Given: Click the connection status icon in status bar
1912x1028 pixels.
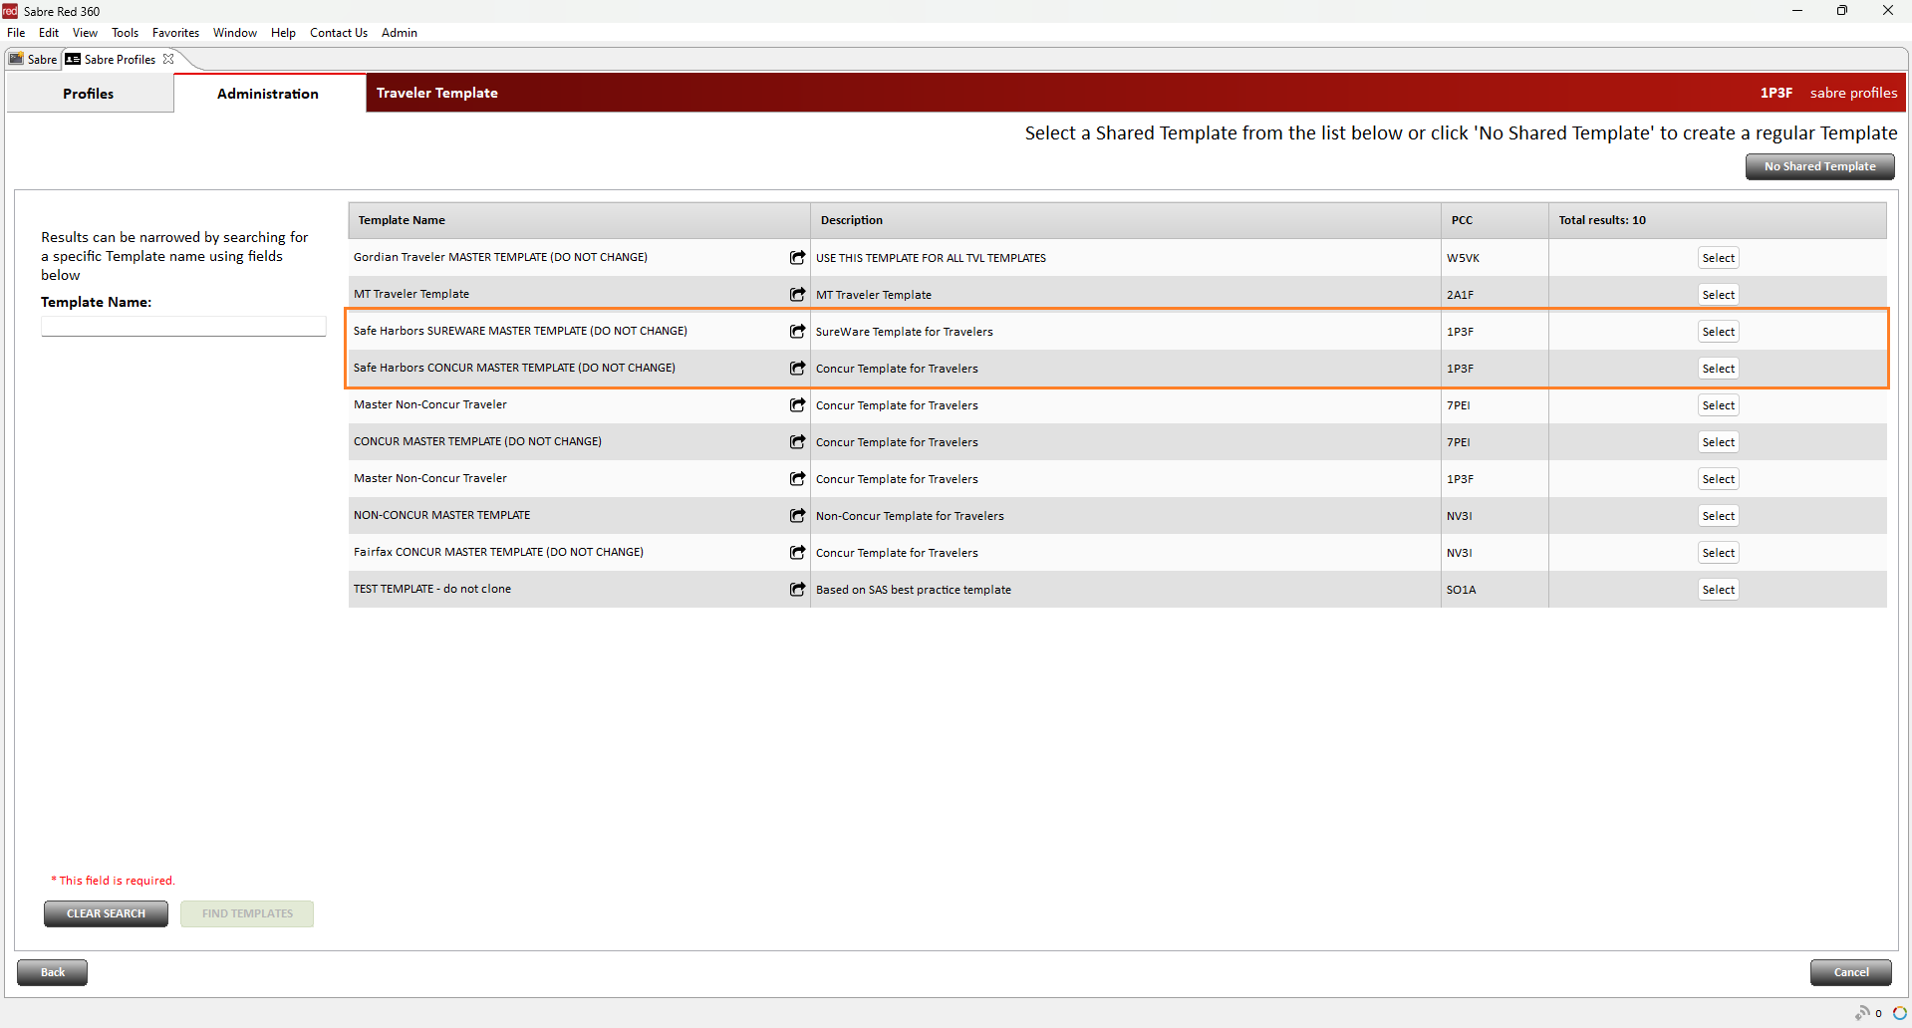Looking at the screenshot, I should (x=1862, y=1013).
